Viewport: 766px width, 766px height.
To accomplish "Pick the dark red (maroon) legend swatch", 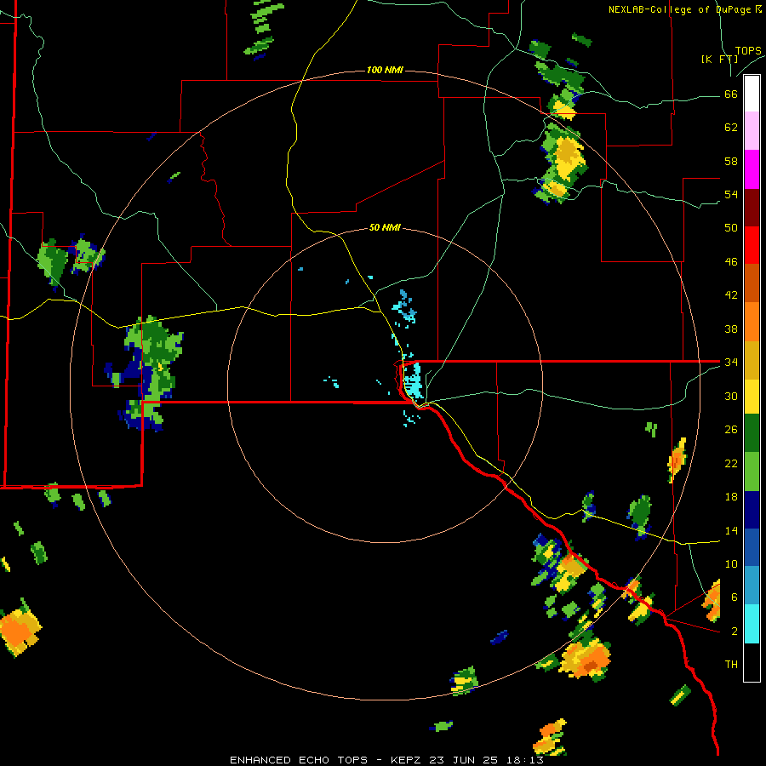I will pos(752,208).
